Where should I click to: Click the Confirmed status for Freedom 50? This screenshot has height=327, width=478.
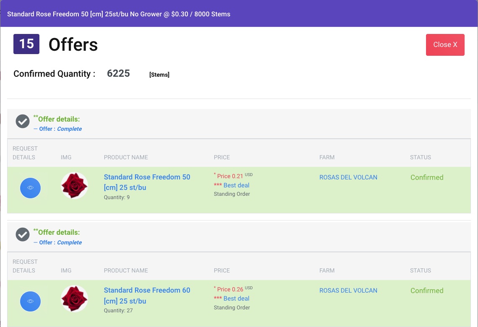pyautogui.click(x=427, y=177)
